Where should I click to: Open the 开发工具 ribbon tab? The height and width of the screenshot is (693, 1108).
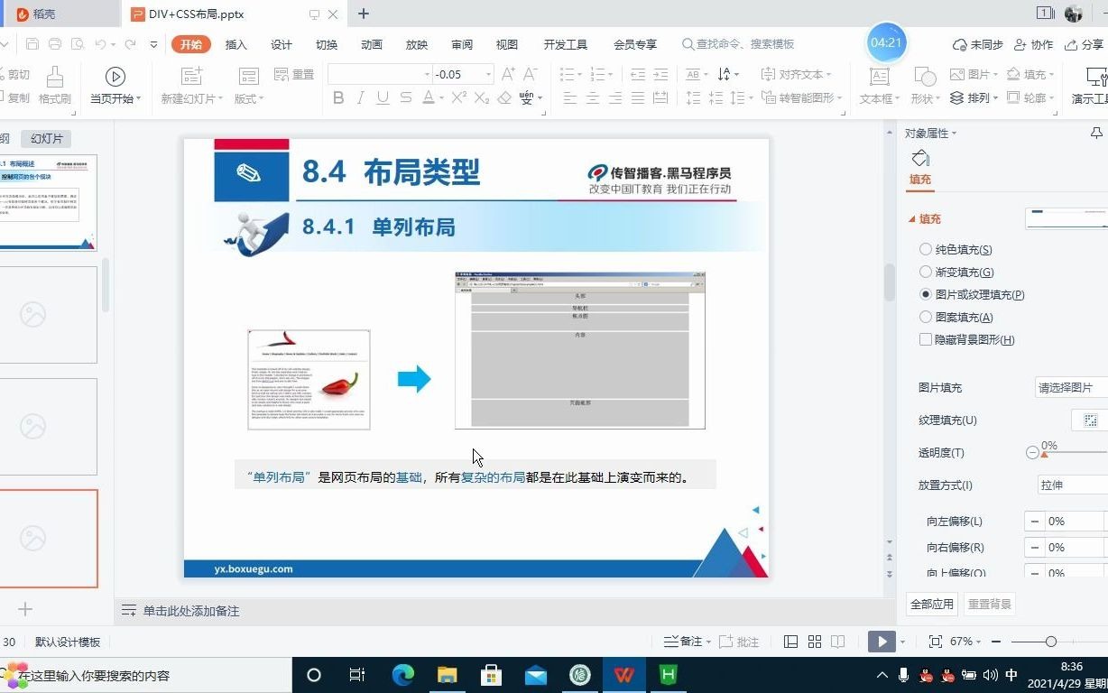click(565, 43)
